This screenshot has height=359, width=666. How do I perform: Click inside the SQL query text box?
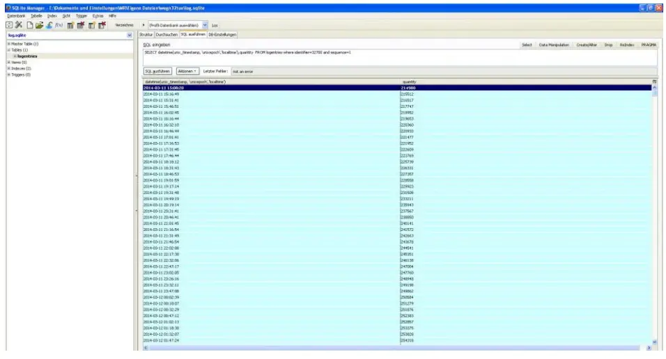pos(400,57)
